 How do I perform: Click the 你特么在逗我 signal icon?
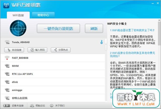[x=7, y=98]
